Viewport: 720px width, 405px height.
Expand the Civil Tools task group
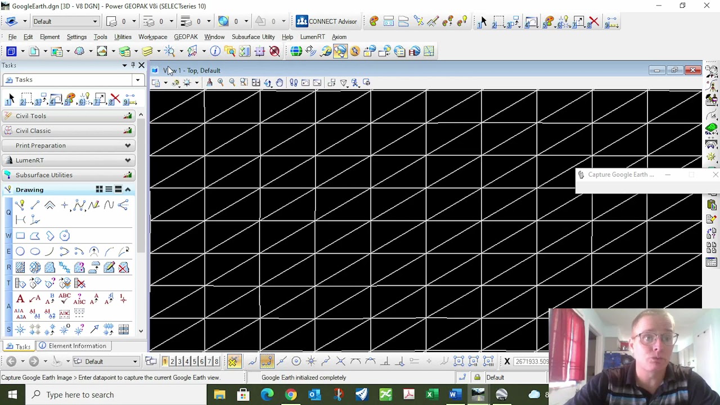pyautogui.click(x=67, y=116)
